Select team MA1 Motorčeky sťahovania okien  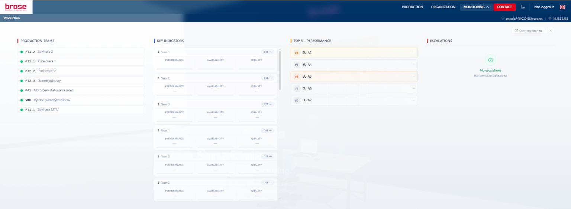pos(81,90)
